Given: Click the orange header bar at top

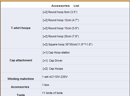Looking at the screenshot, I should 65,1.
